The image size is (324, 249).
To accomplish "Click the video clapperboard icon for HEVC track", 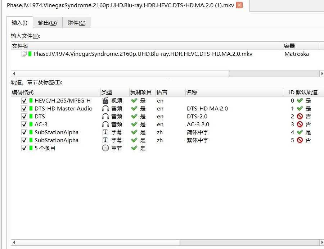I will click(x=105, y=100).
